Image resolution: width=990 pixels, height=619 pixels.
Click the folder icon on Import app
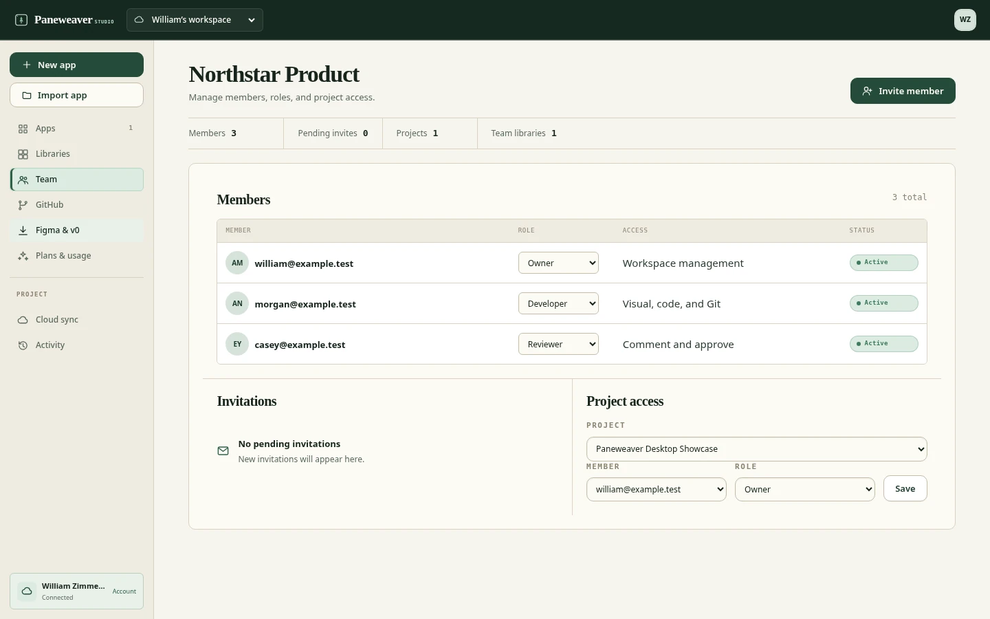27,96
